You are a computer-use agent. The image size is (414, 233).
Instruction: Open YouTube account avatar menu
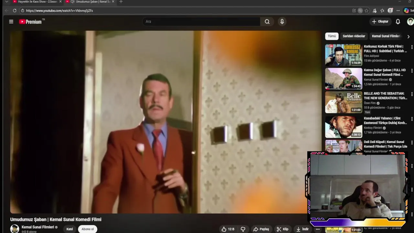tap(410, 22)
